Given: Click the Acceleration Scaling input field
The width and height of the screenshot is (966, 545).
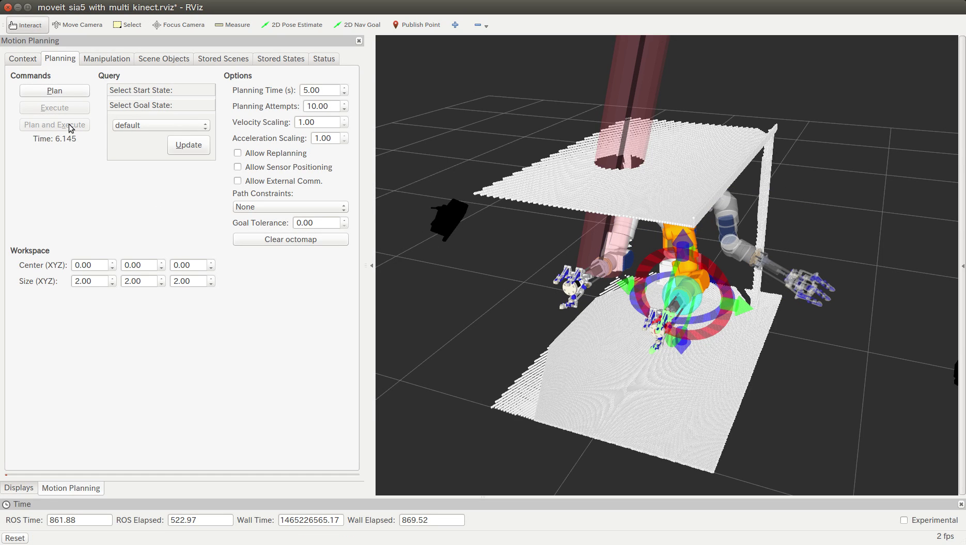Looking at the screenshot, I should click(325, 138).
